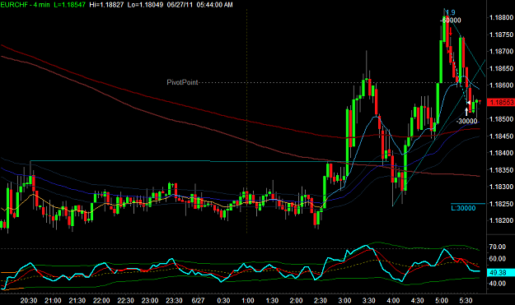The image size is (515, 305).
Task: Click the 1:30 time axis label
Action: (x=272, y=300)
